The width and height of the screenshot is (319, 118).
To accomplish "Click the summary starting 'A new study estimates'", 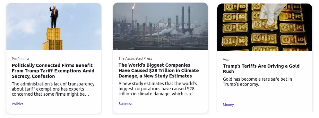I will (x=158, y=89).
